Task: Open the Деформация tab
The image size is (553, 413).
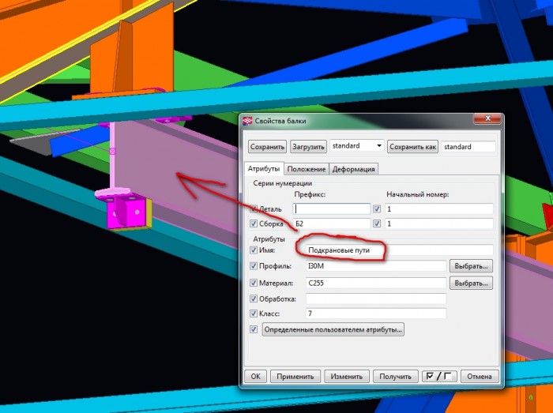Action: [x=353, y=169]
